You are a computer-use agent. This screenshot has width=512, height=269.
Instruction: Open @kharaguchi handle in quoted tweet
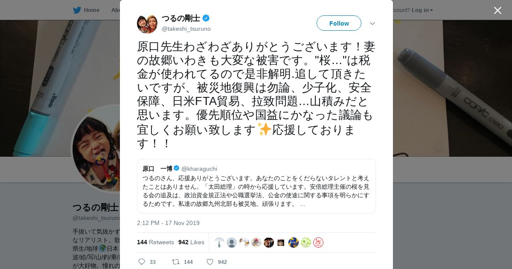(199, 169)
